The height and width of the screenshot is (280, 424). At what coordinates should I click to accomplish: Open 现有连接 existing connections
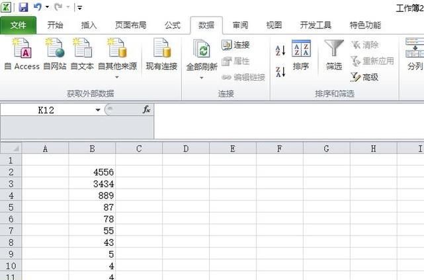pos(161,54)
